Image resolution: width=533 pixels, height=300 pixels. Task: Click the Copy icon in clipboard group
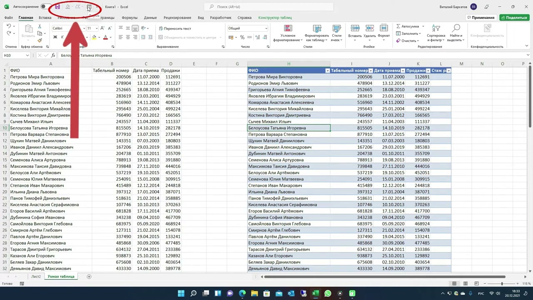[40, 33]
